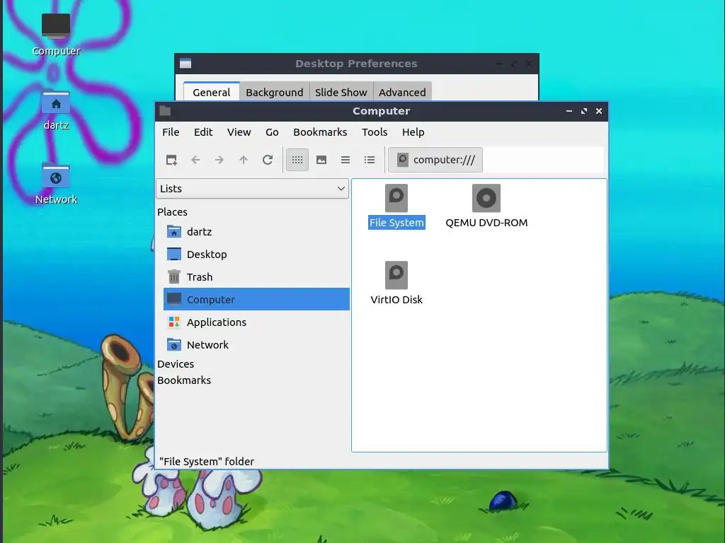
Task: Switch to thumbnail view mode
Action: click(321, 160)
